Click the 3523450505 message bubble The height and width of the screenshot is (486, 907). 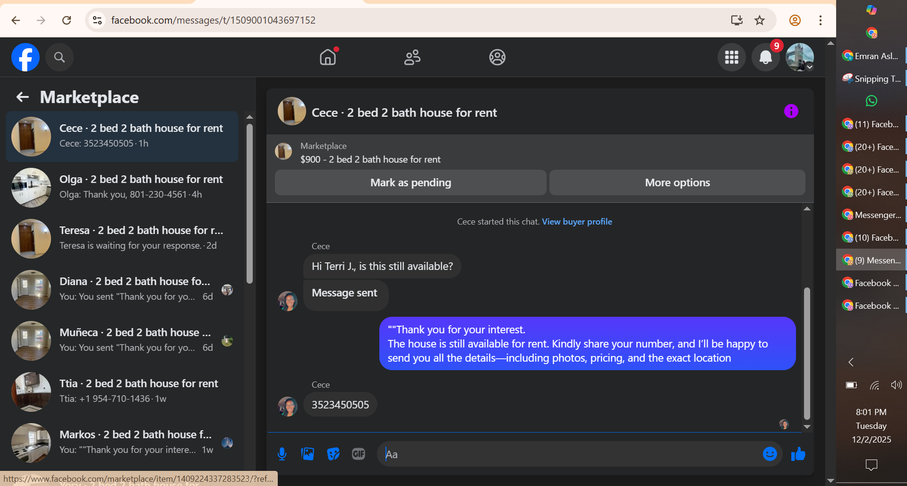pos(340,405)
